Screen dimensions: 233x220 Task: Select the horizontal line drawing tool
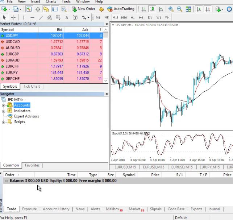coord(32,17)
